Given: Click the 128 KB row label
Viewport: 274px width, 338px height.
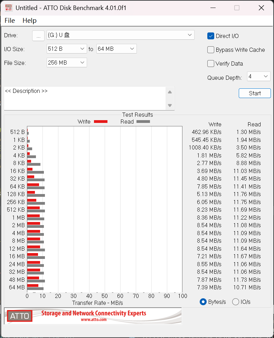Looking at the screenshot, I should coord(16,194).
